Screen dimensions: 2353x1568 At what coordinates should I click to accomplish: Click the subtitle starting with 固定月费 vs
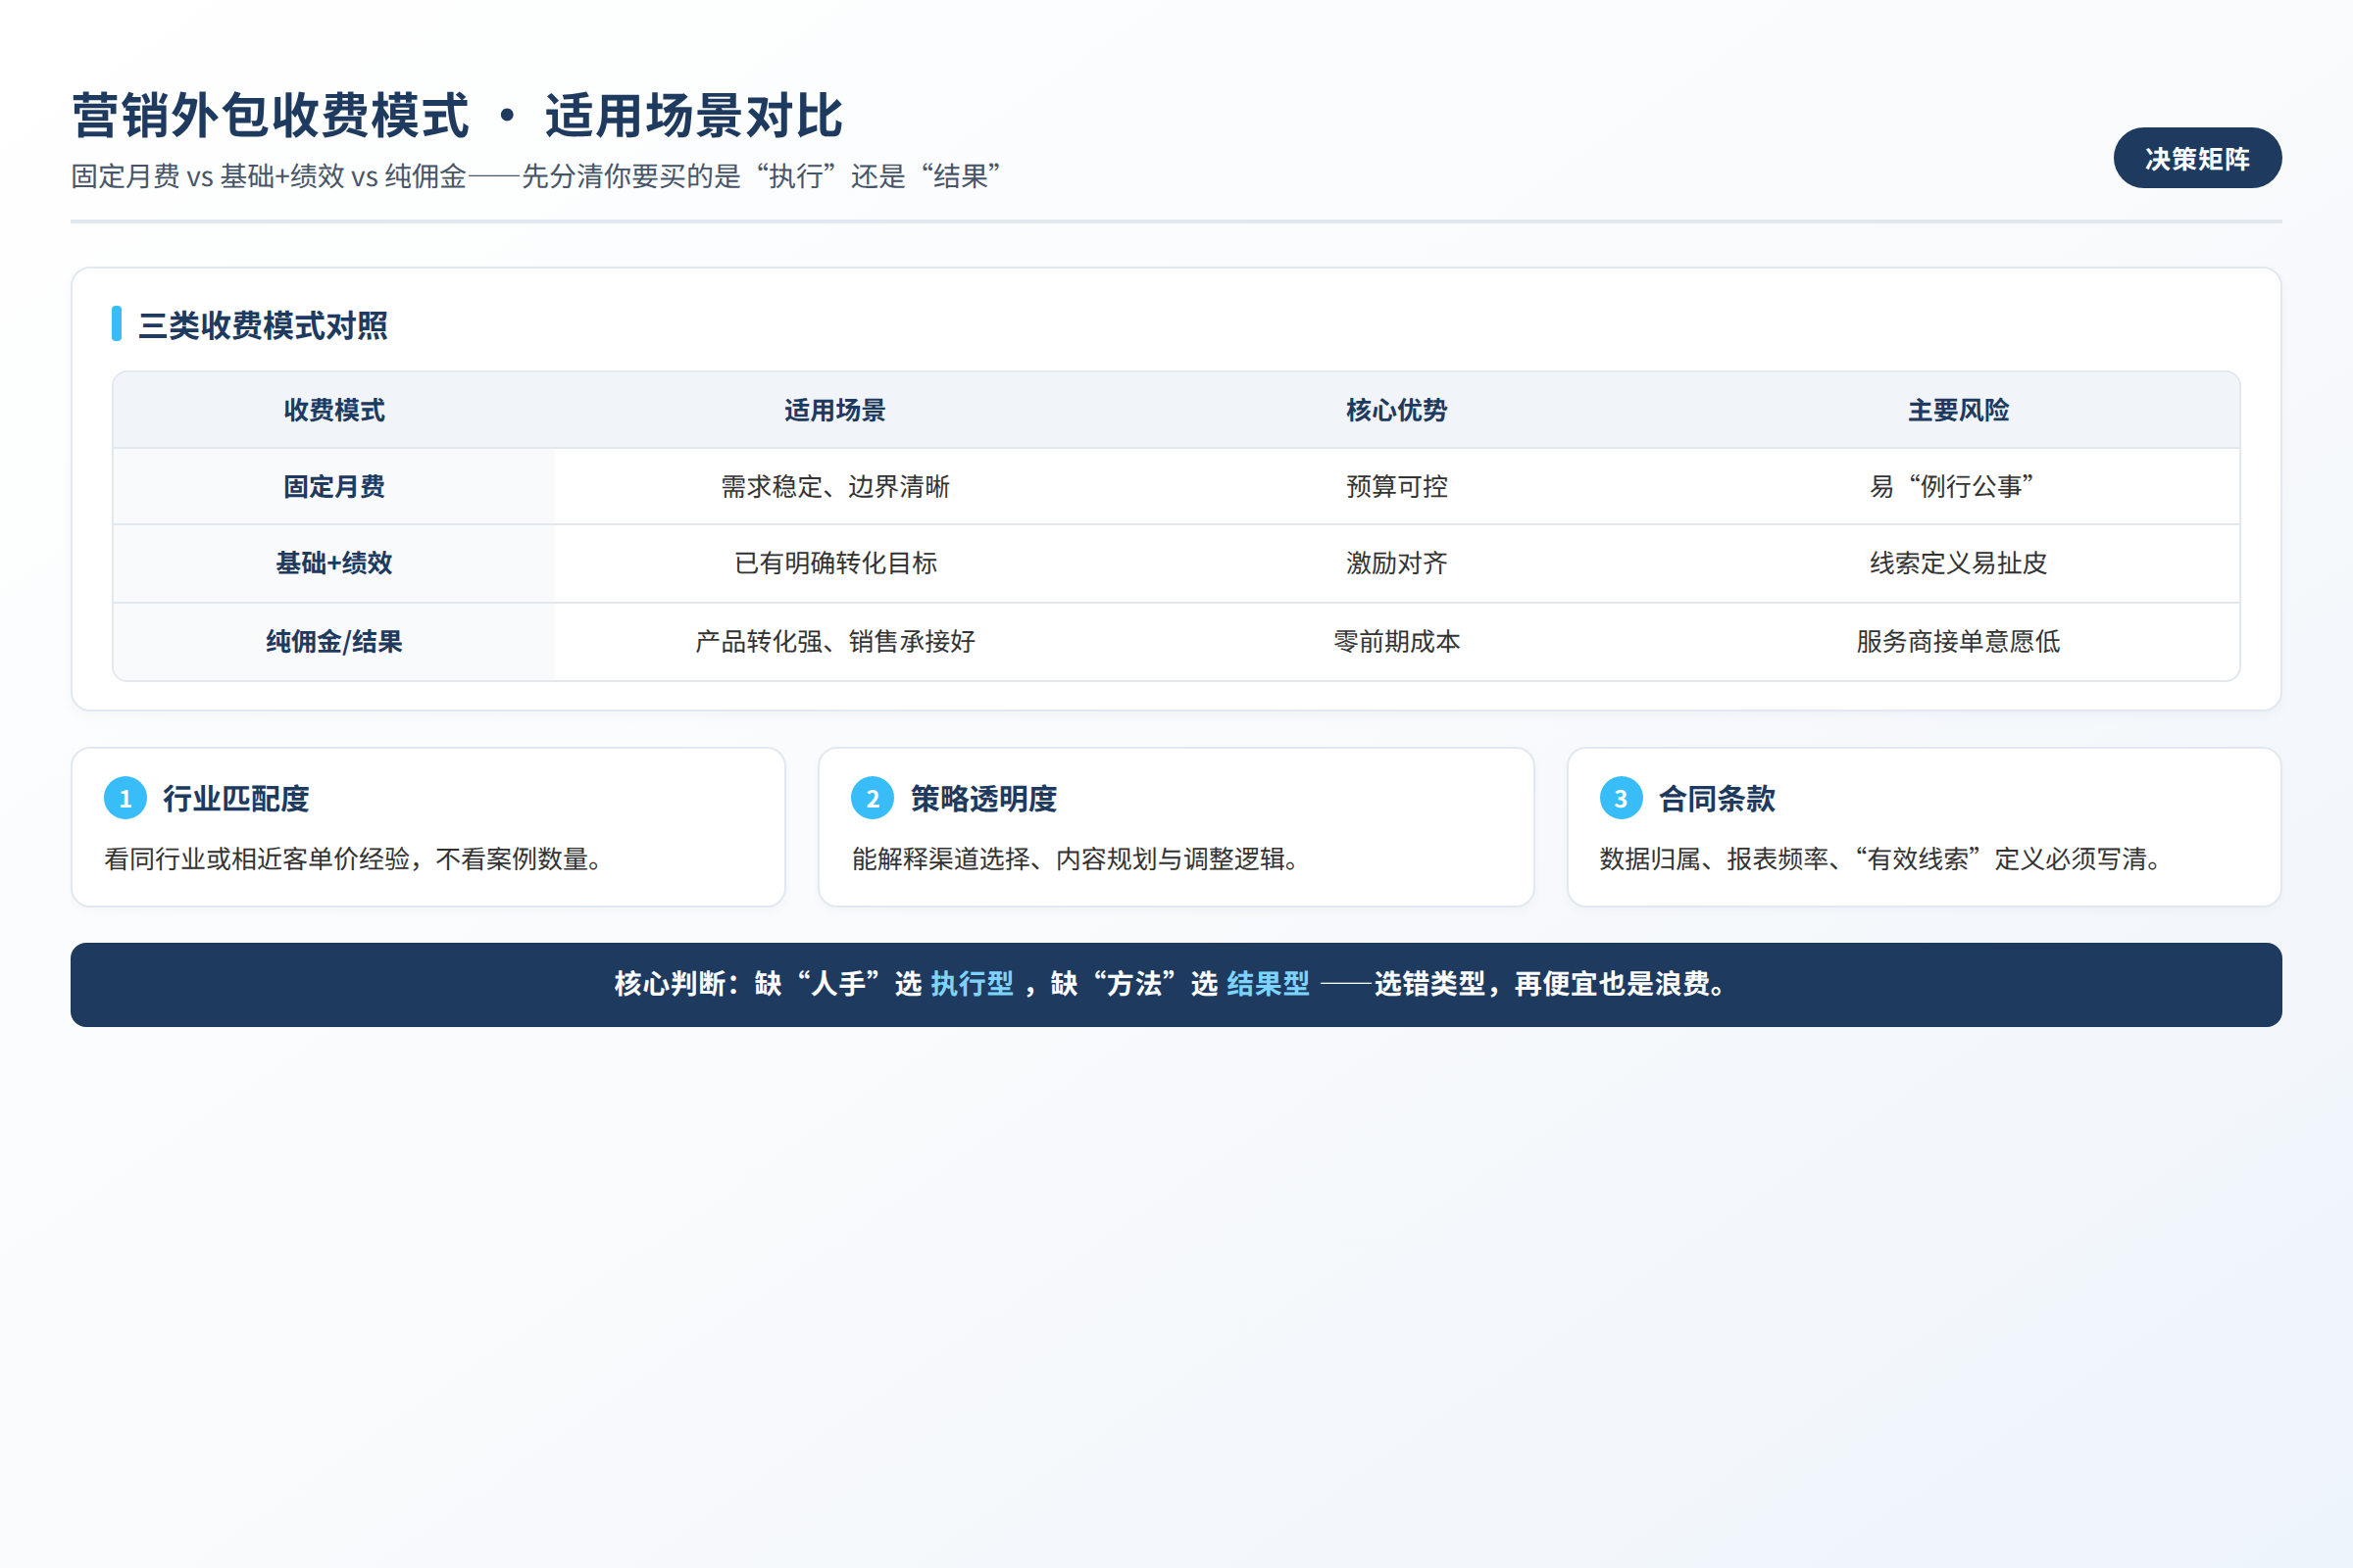point(535,176)
